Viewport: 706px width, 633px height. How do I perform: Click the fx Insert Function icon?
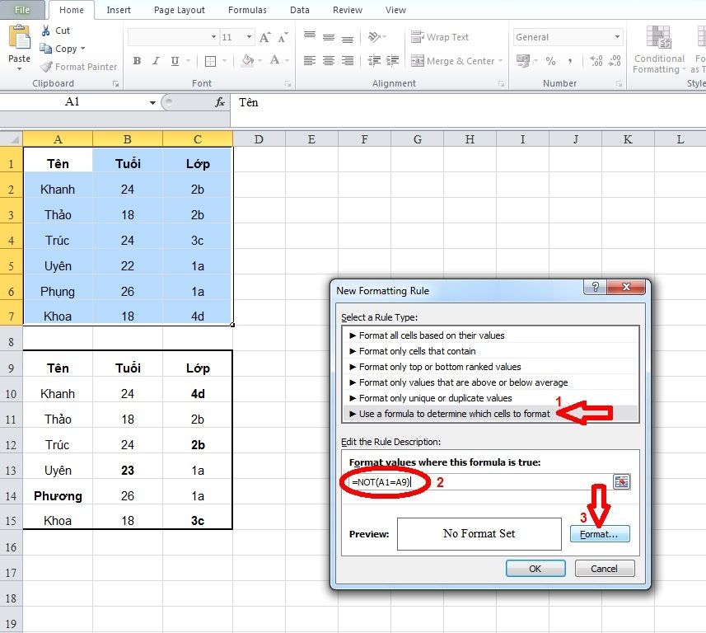[x=219, y=102]
